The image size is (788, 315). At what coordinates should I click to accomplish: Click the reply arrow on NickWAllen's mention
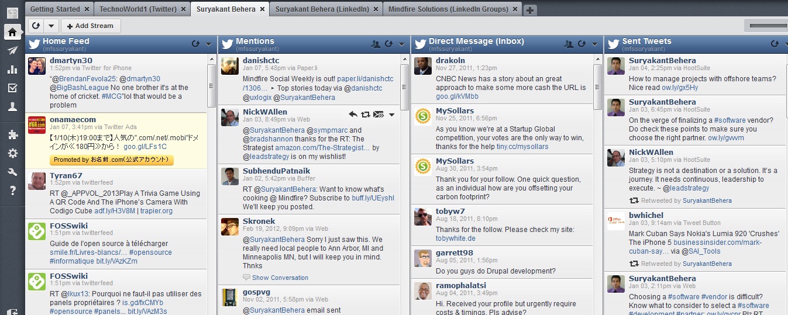[353, 115]
